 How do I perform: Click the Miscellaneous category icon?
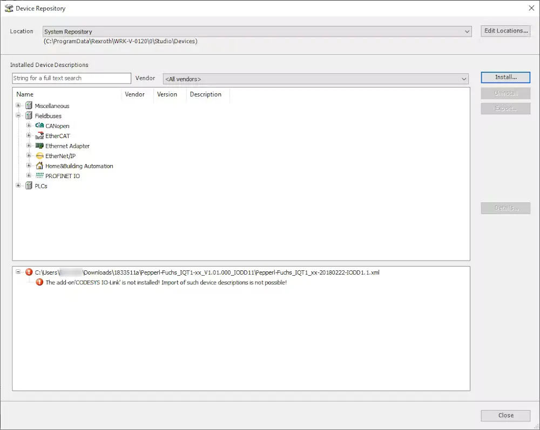pyautogui.click(x=29, y=106)
